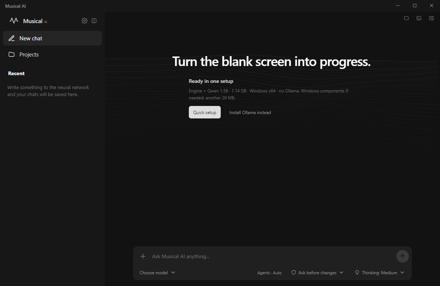440x286 pixels.
Task: Focus the Ask Musical AI anything input
Action: point(272,256)
